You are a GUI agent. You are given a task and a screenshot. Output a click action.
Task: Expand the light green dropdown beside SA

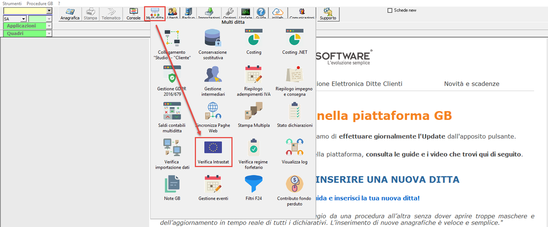click(49, 19)
